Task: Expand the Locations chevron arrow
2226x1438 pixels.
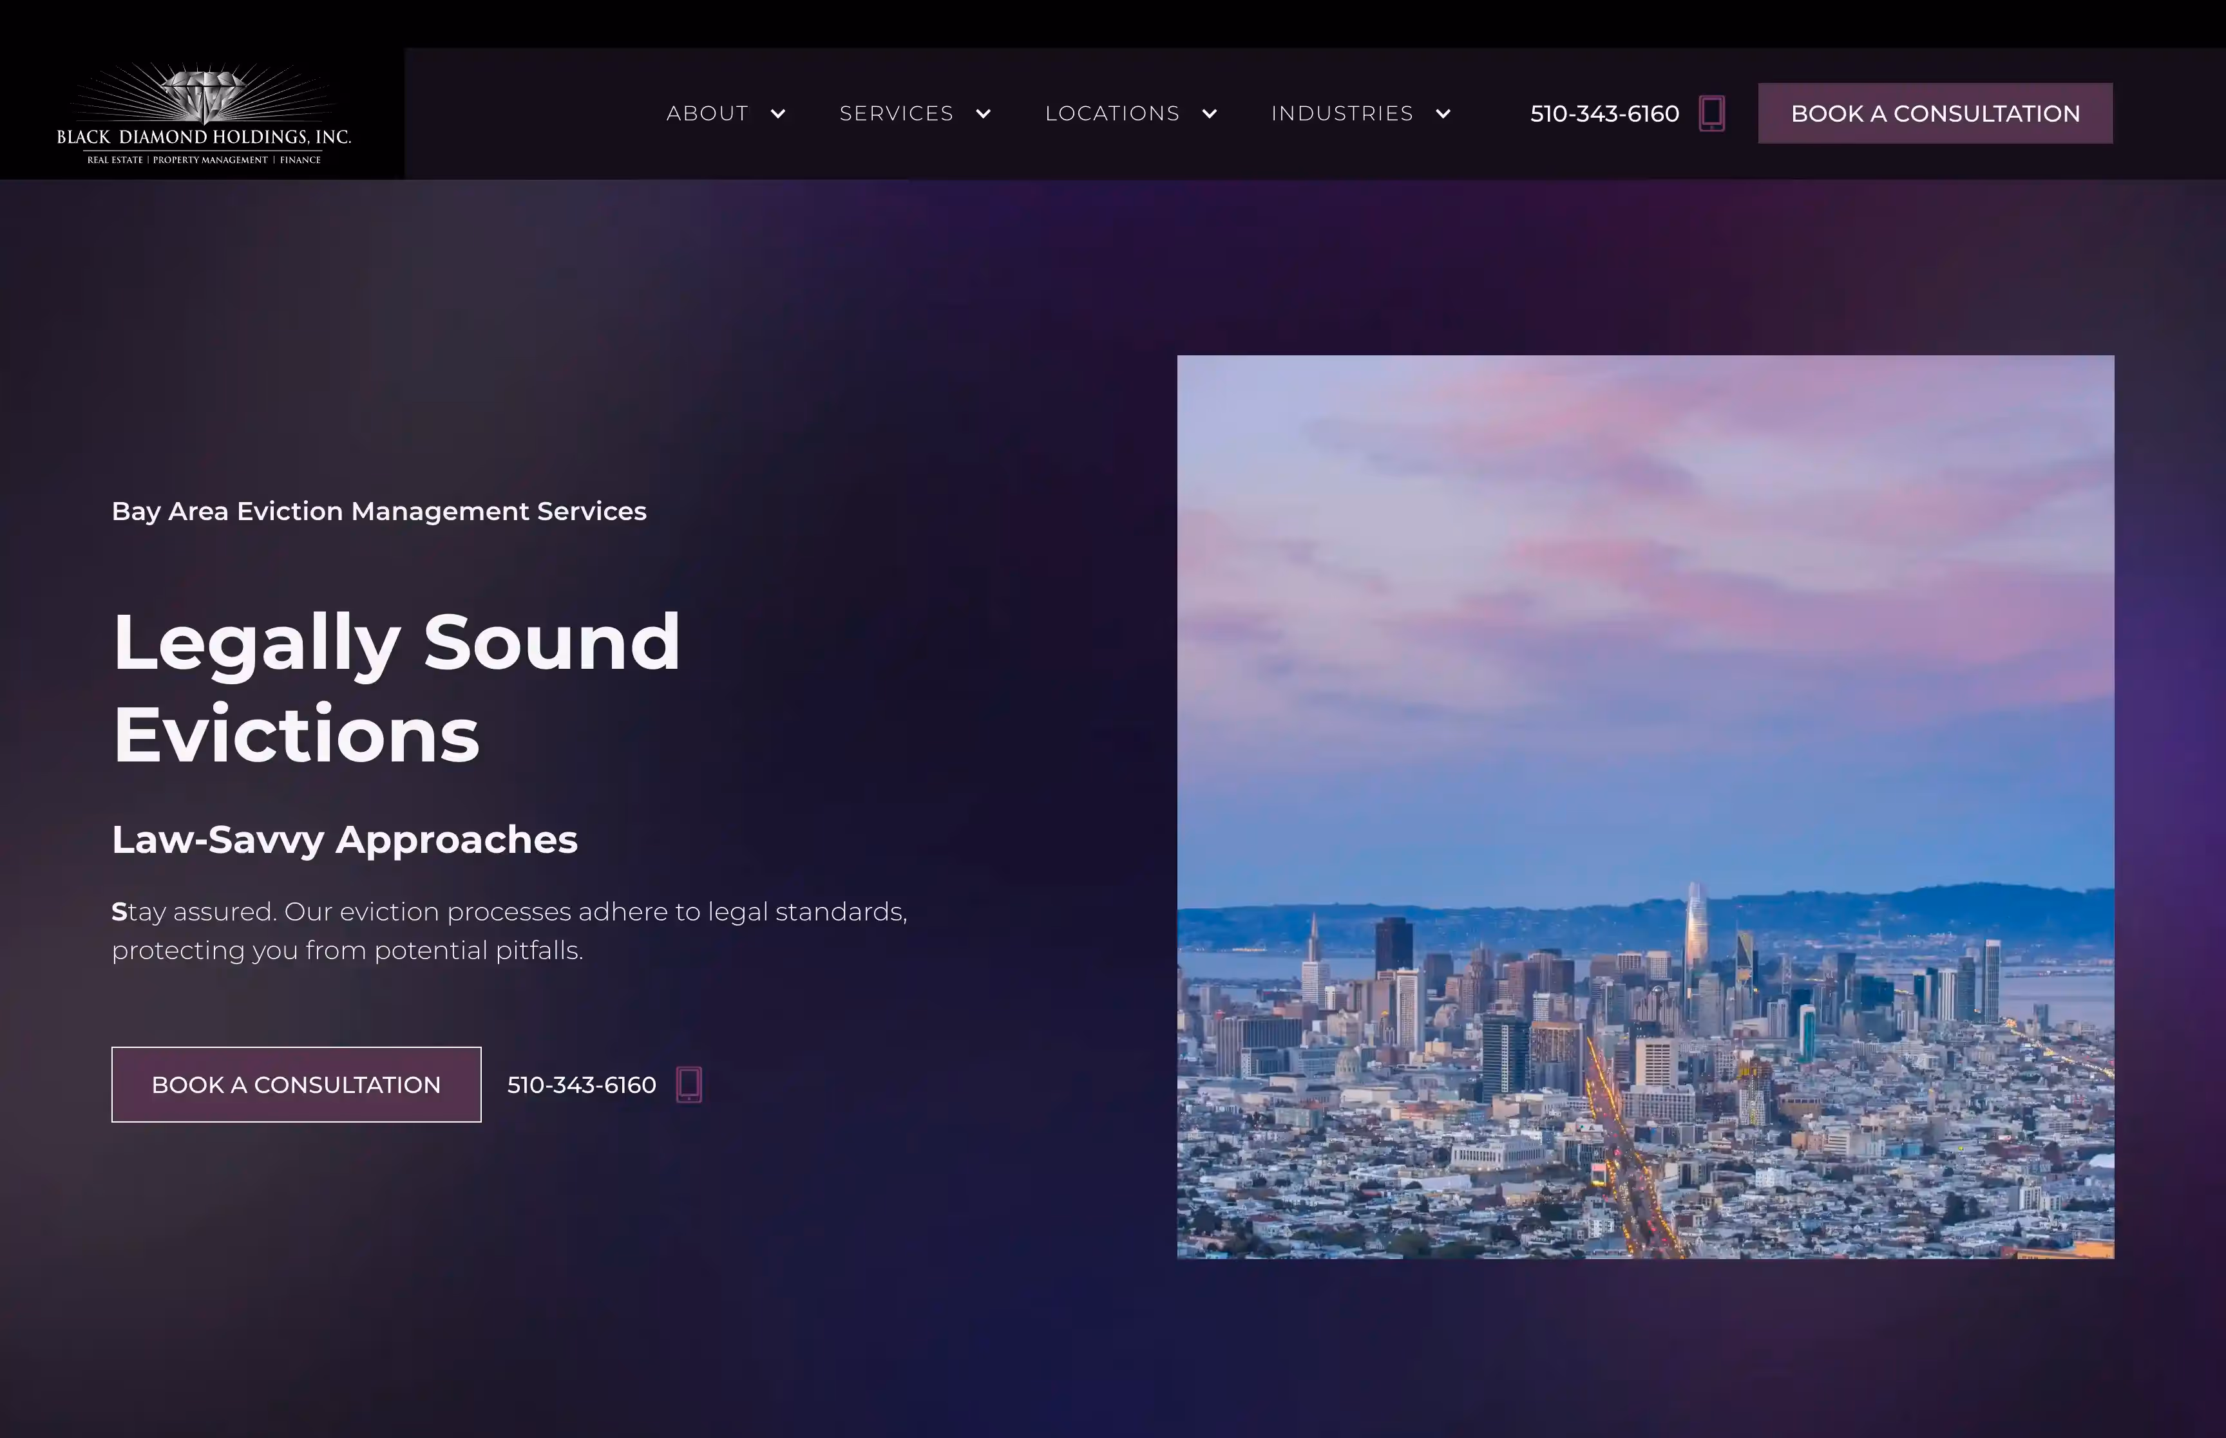Action: point(1209,114)
